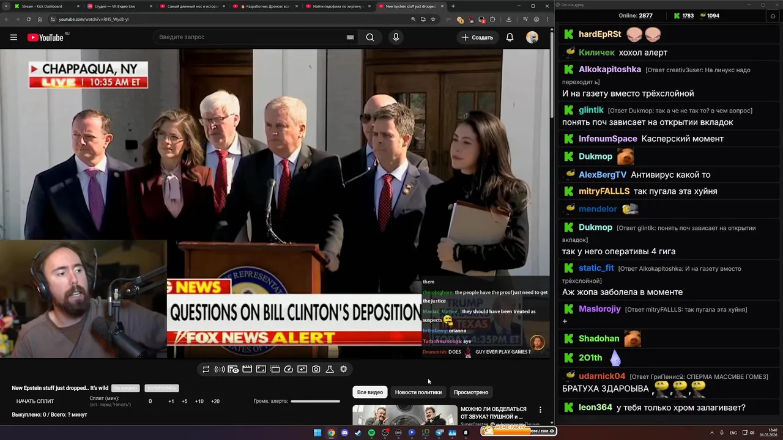This screenshot has width=783, height=440.
Task: Click the clapperboard icon in player toolbar
Action: 247,369
